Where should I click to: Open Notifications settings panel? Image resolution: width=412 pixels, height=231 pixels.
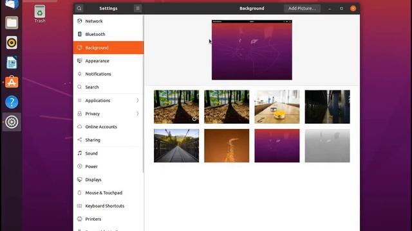coord(108,74)
